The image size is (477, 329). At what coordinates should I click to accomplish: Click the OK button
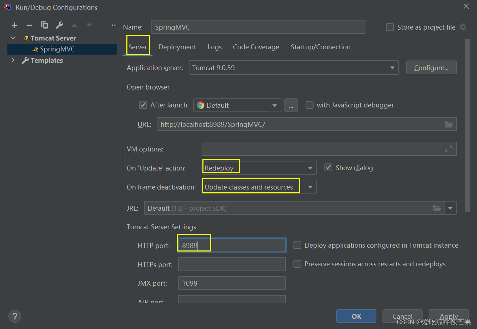pyautogui.click(x=356, y=316)
